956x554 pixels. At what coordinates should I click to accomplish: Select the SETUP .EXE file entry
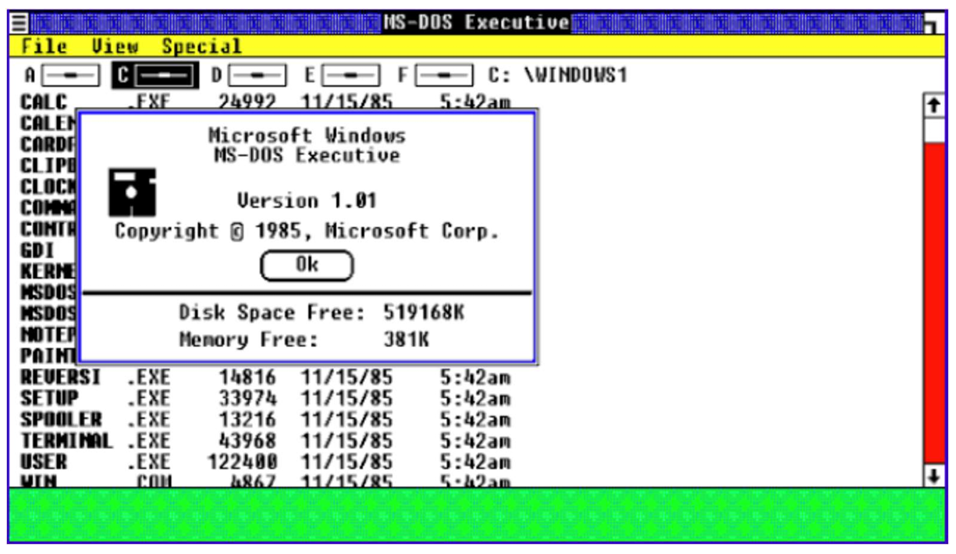point(50,399)
